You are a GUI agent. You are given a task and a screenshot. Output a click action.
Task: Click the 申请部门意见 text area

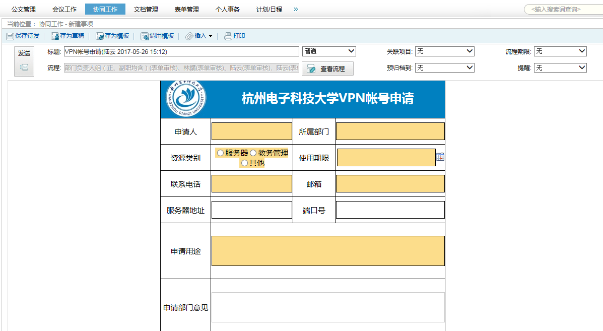328,307
